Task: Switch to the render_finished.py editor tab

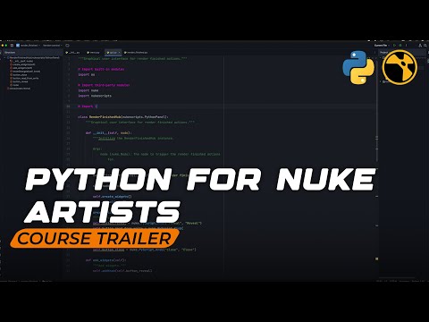Action: click(136, 53)
